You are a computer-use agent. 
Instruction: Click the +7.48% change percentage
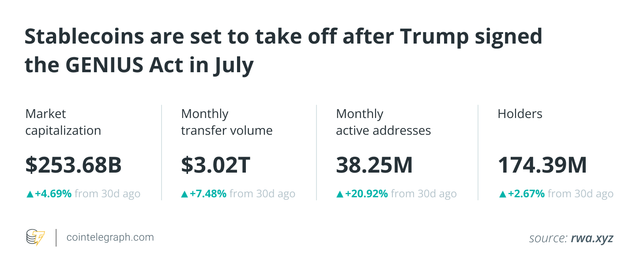(208, 194)
